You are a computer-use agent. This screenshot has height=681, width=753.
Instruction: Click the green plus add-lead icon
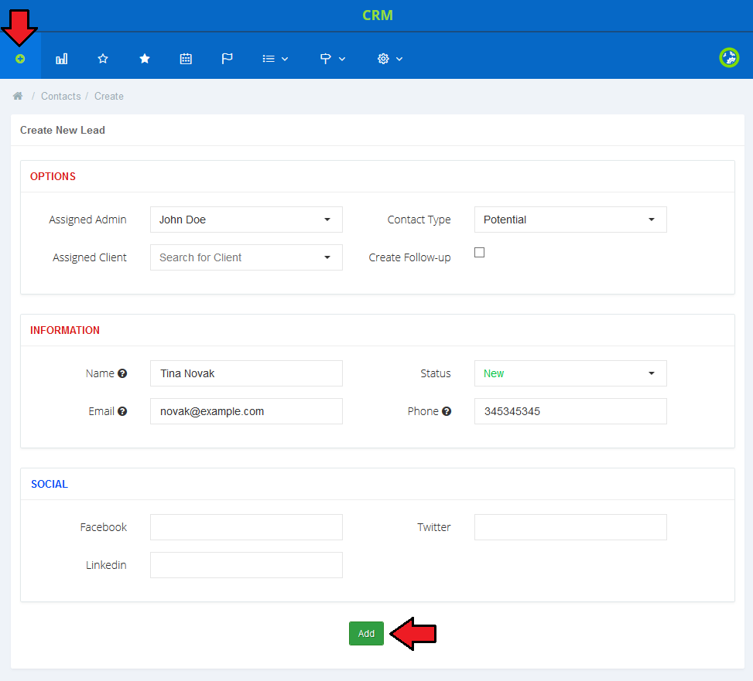(20, 59)
